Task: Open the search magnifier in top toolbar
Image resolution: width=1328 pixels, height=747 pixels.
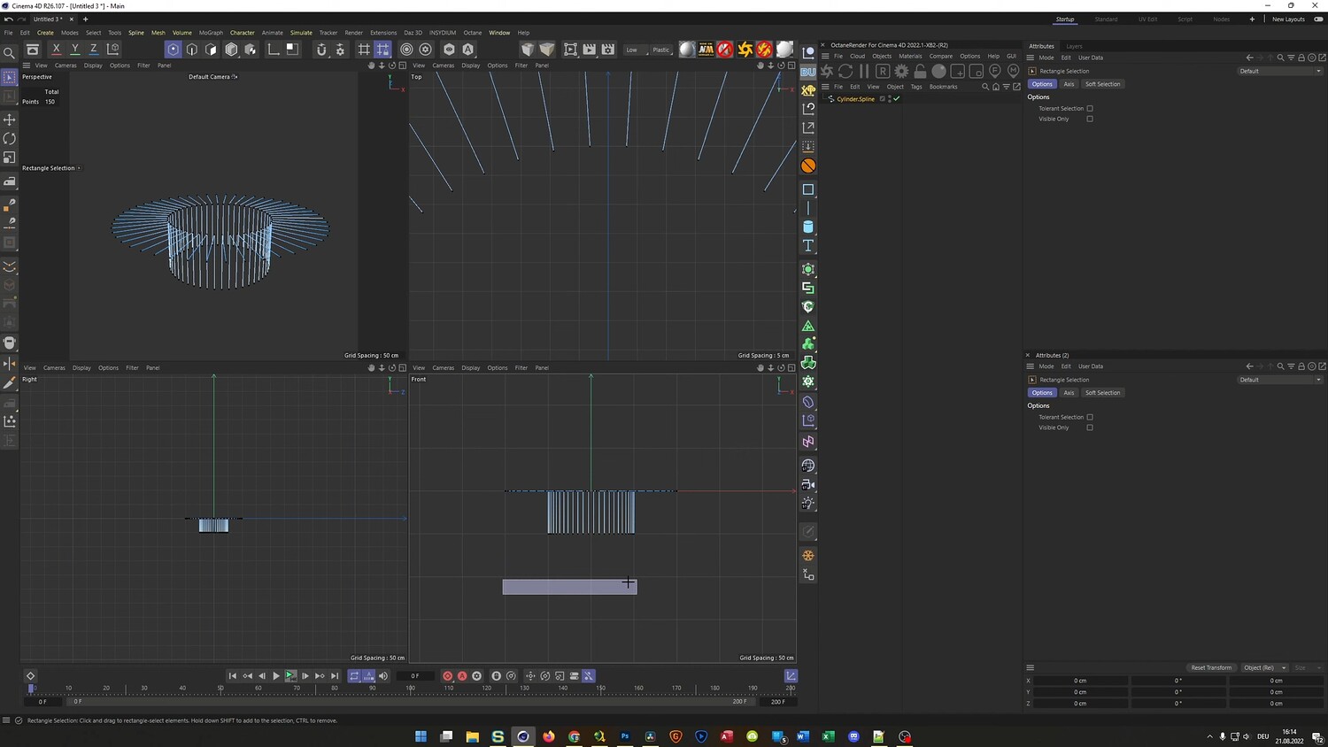Action: point(9,53)
